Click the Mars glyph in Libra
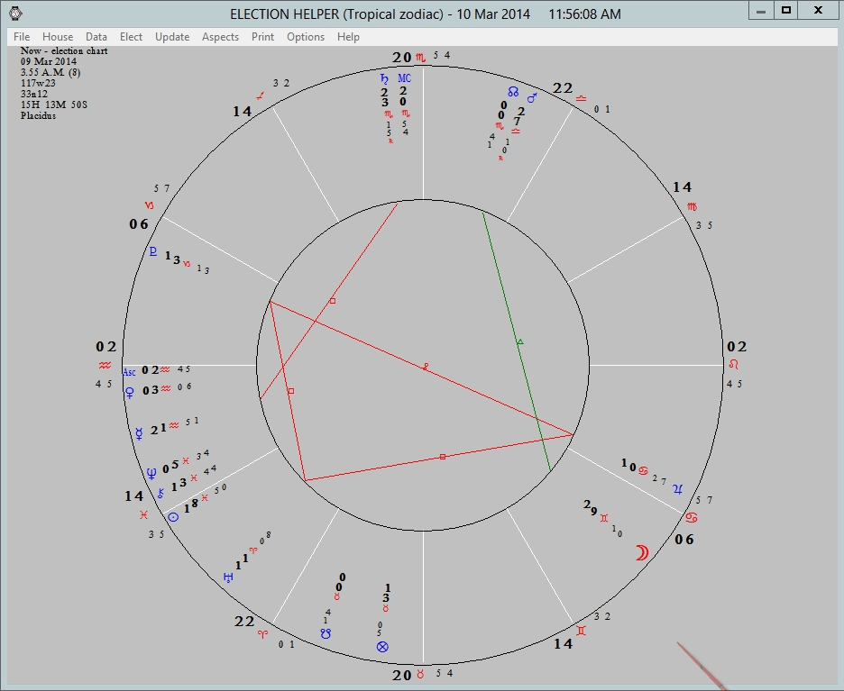Image resolution: width=844 pixels, height=691 pixels. point(532,96)
